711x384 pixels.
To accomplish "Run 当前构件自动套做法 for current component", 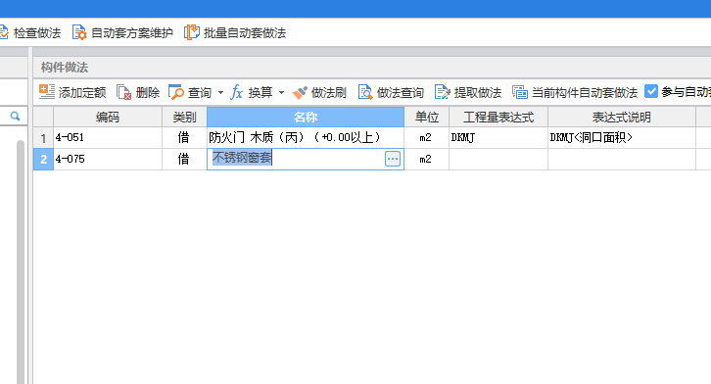I will click(x=585, y=92).
